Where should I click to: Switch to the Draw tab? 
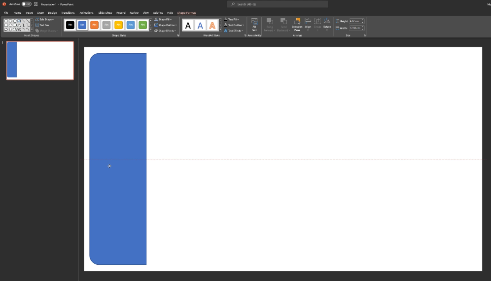pyautogui.click(x=40, y=13)
